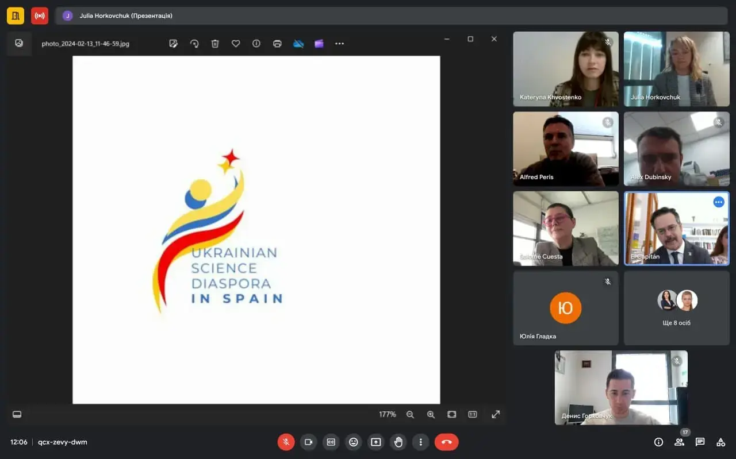
Task: Open the activities panel
Action: pyautogui.click(x=720, y=442)
